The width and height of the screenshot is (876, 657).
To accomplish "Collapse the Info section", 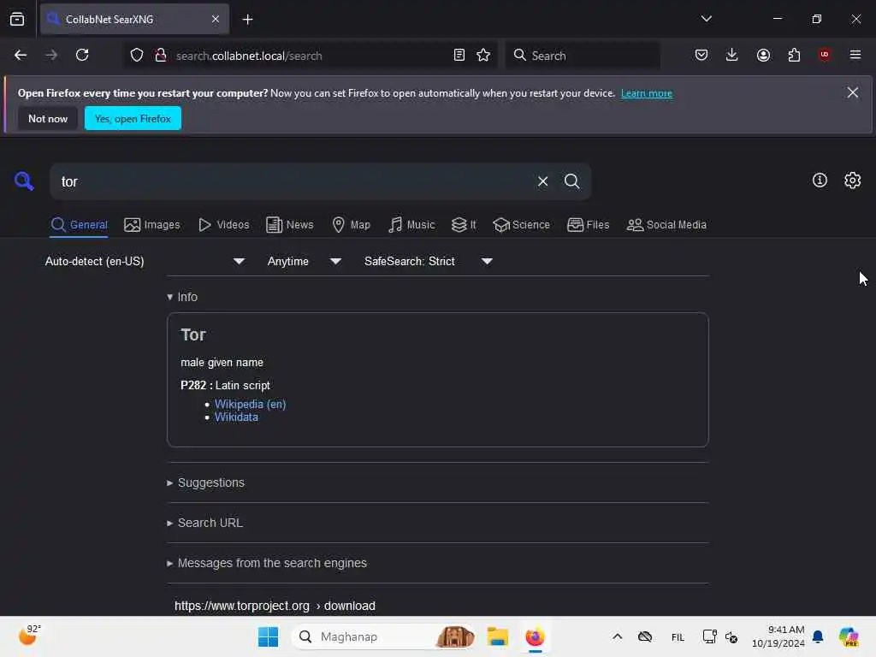I will pyautogui.click(x=182, y=297).
